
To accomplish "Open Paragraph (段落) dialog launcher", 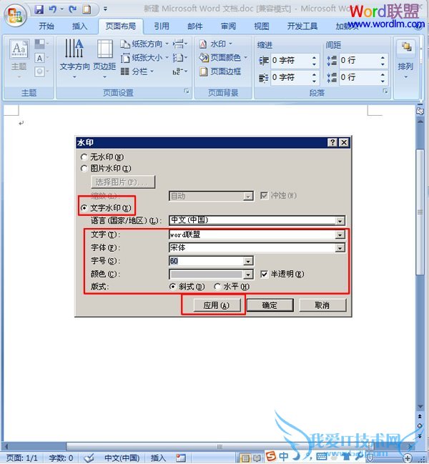I will pos(385,91).
